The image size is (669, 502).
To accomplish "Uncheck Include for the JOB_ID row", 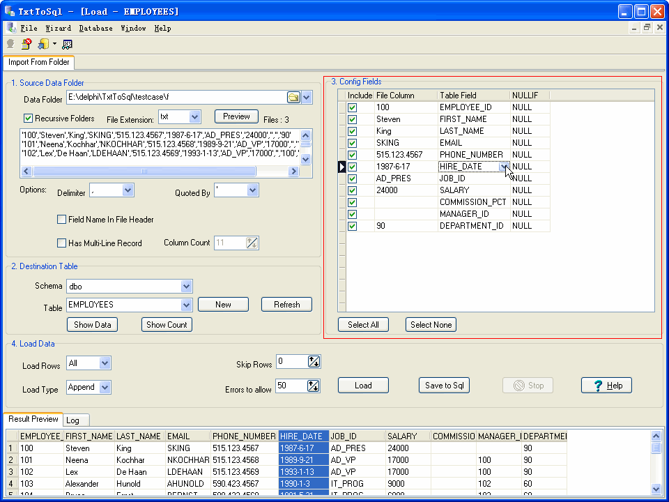I will click(x=352, y=178).
